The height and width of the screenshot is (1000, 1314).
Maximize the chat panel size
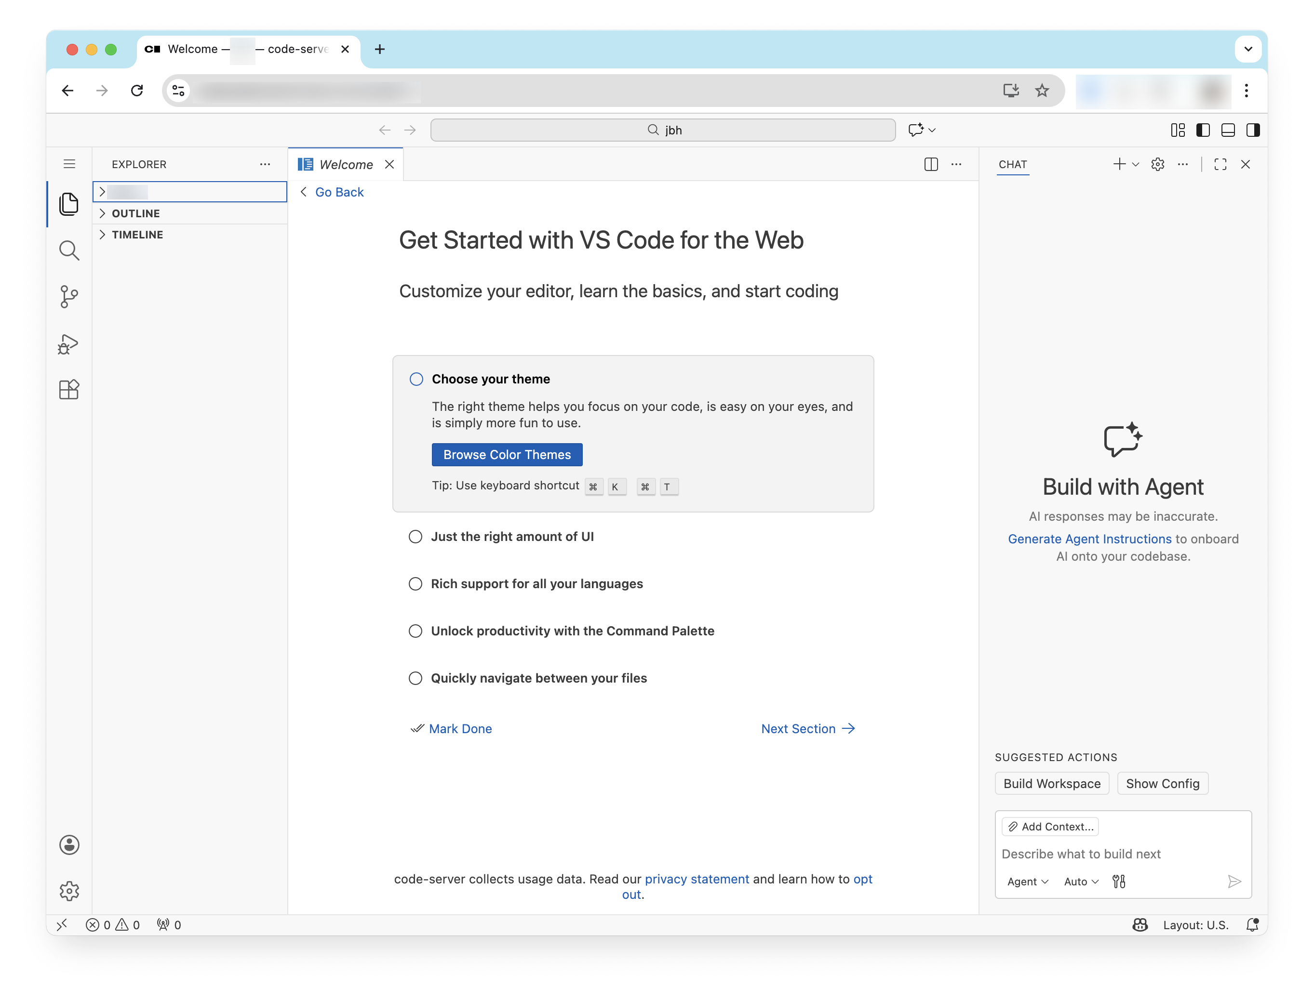[1220, 164]
